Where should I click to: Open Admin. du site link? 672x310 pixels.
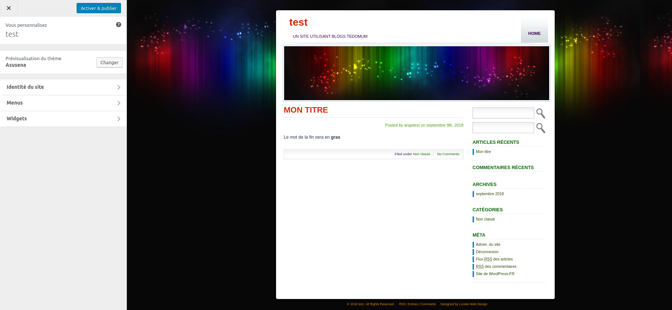pyautogui.click(x=488, y=244)
